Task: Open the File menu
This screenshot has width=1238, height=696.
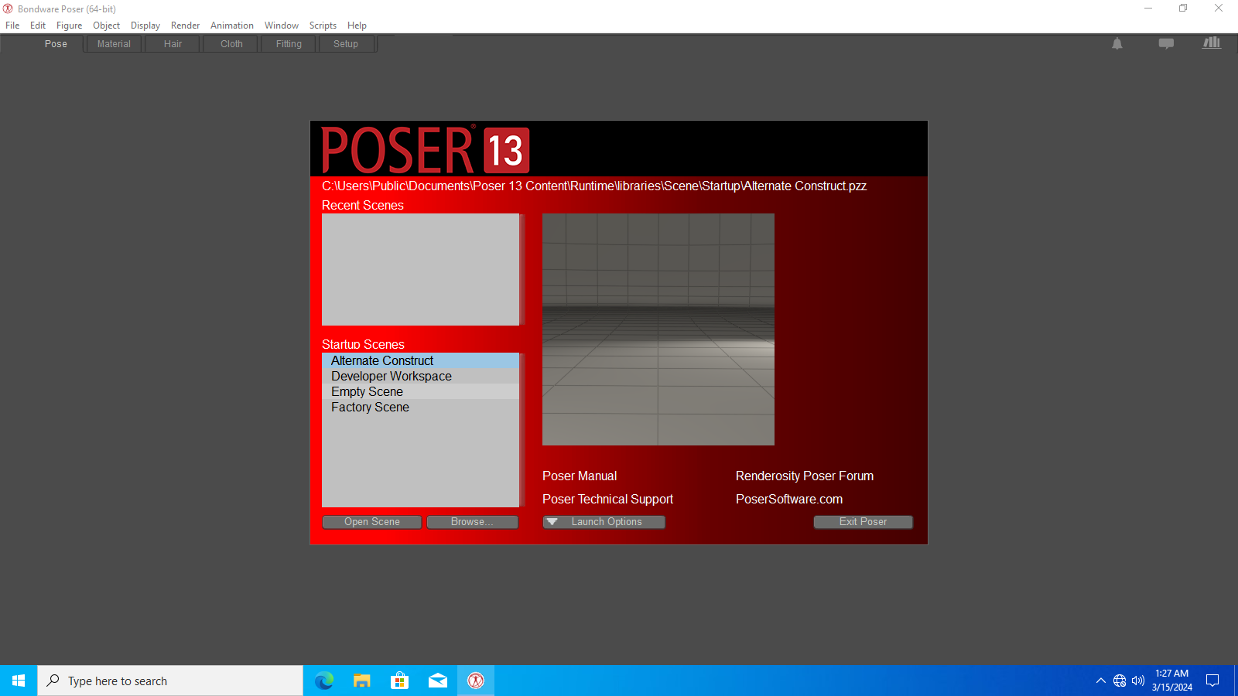Action: 12,26
